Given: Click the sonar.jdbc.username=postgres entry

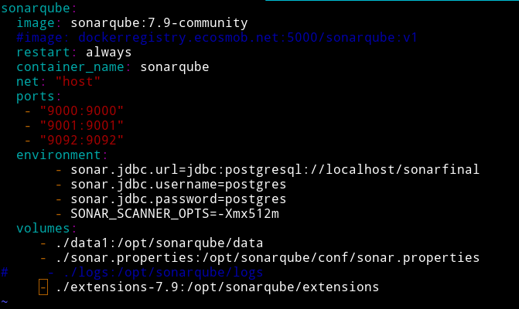Looking at the screenshot, I should pyautogui.click(x=178, y=184).
